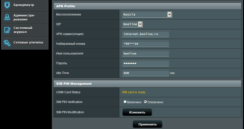
Task: Select the Отключено SIM PIN radio button
Action: point(145,102)
